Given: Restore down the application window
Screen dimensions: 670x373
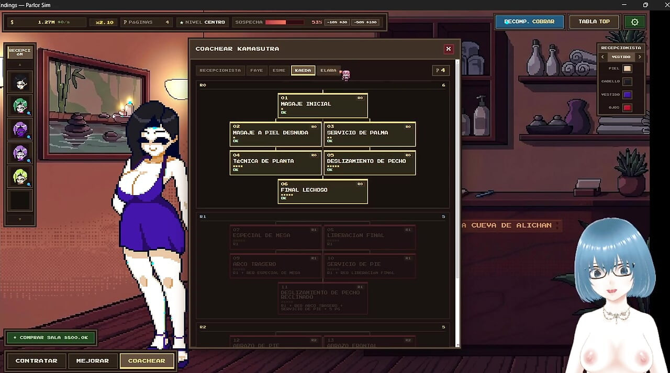Looking at the screenshot, I should click(x=645, y=5).
